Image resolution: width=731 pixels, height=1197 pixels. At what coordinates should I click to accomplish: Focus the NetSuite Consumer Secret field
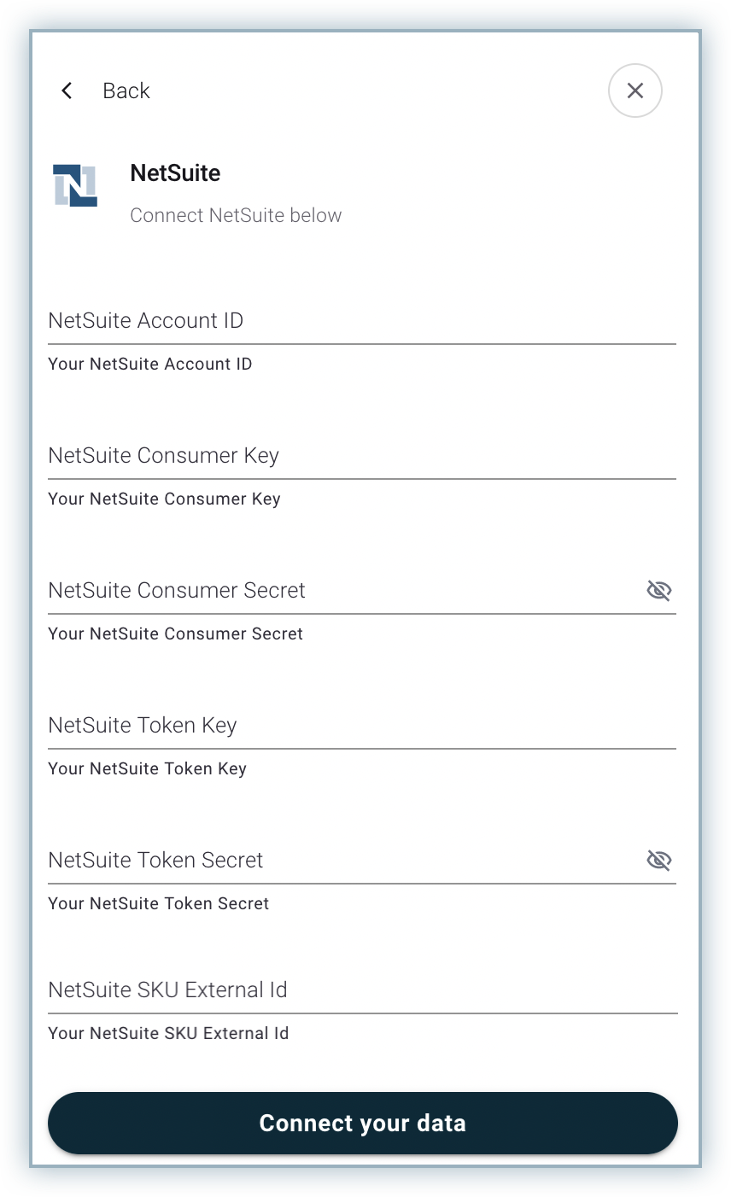click(x=342, y=591)
